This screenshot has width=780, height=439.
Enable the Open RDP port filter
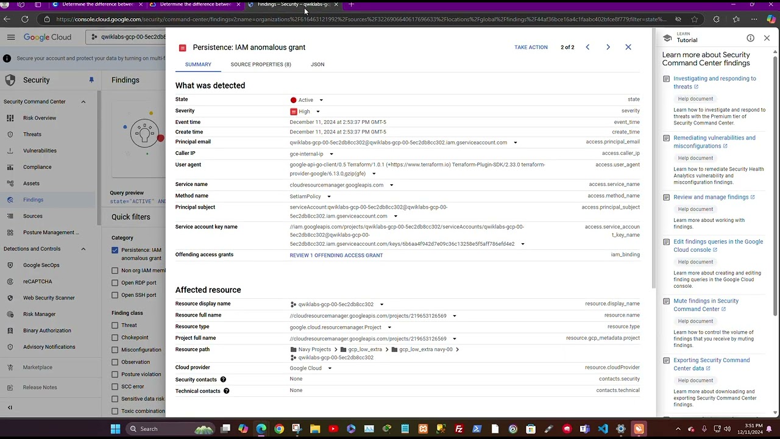coord(115,283)
